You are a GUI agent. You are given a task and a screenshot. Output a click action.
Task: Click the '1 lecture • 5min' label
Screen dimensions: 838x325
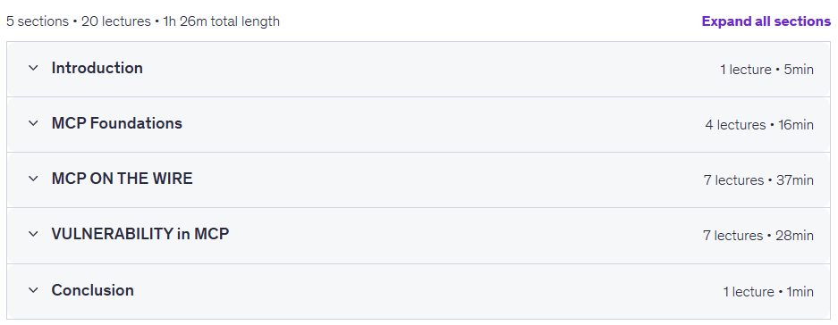(x=767, y=70)
